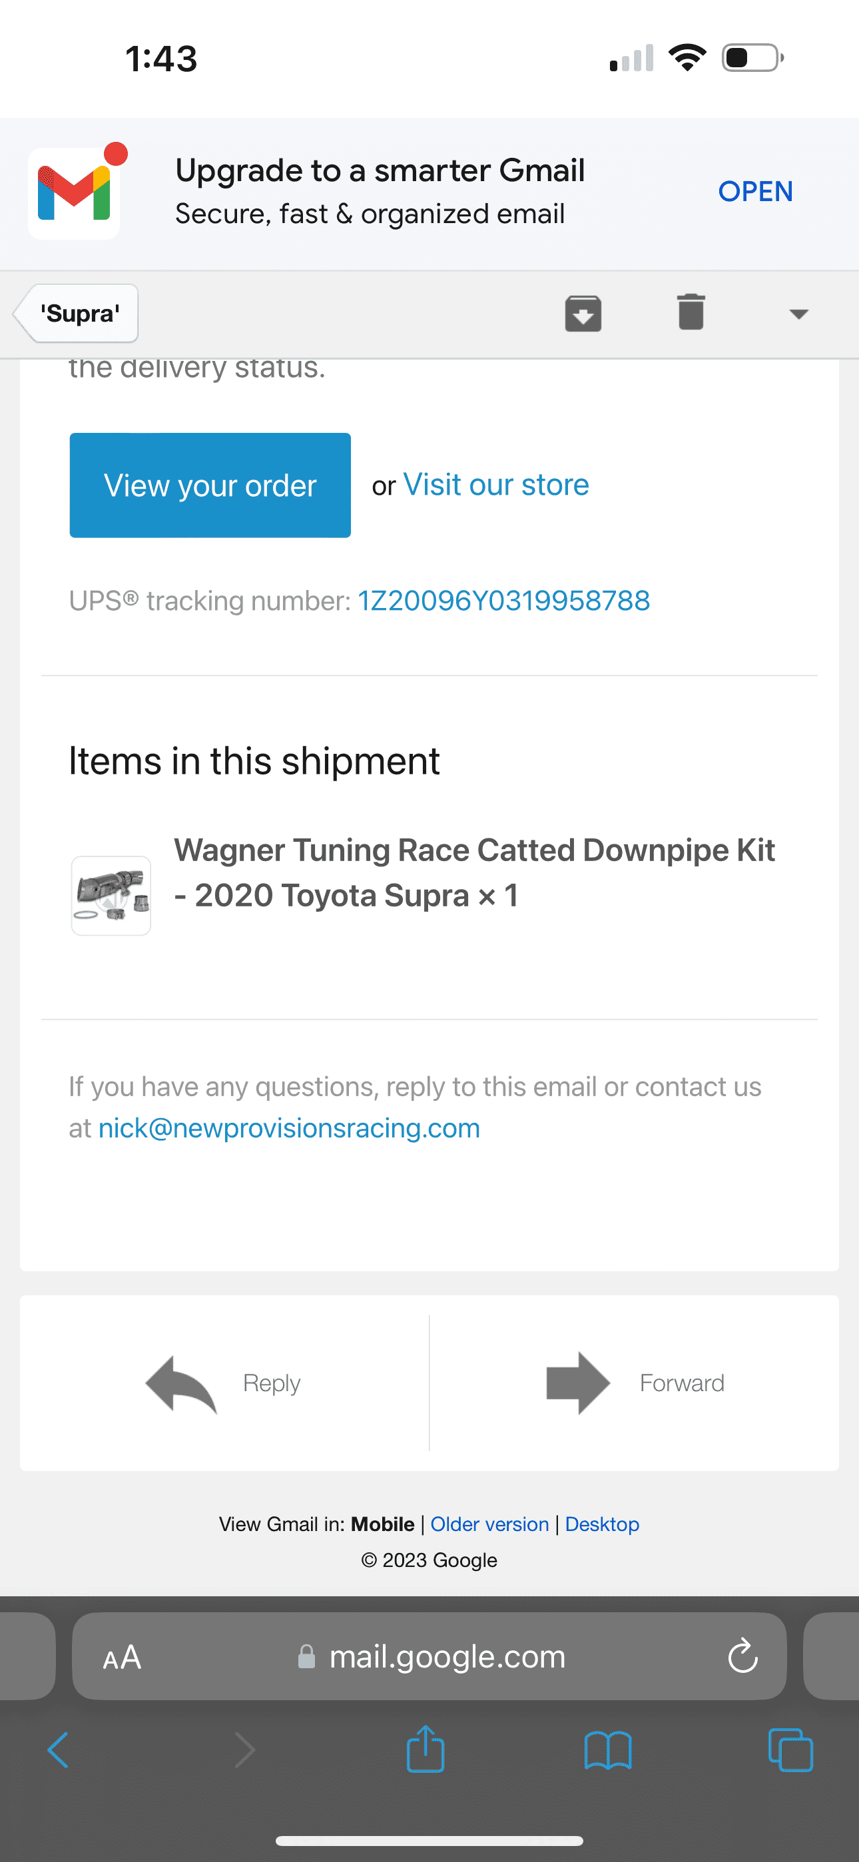859x1862 pixels.
Task: Open Safari's AA text size menu
Action: [x=121, y=1657]
